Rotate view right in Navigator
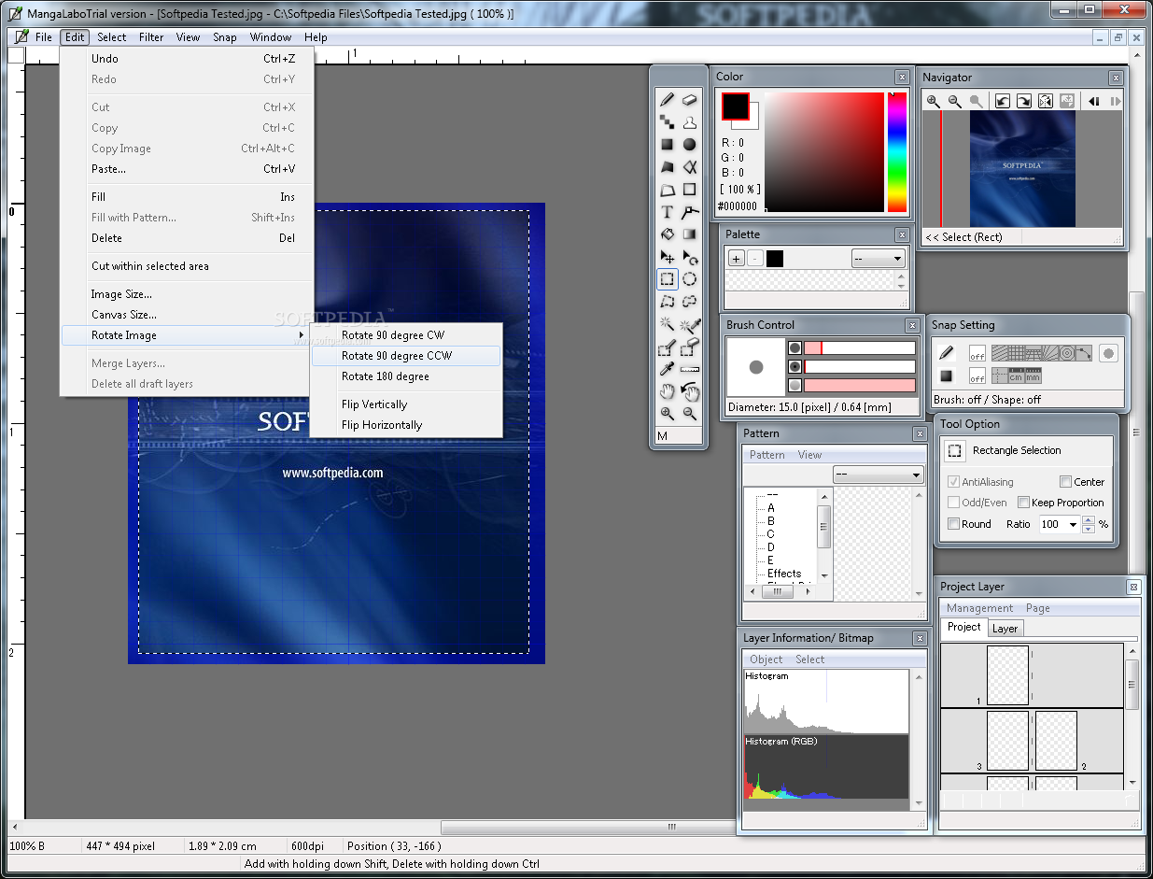 pos(1024,101)
